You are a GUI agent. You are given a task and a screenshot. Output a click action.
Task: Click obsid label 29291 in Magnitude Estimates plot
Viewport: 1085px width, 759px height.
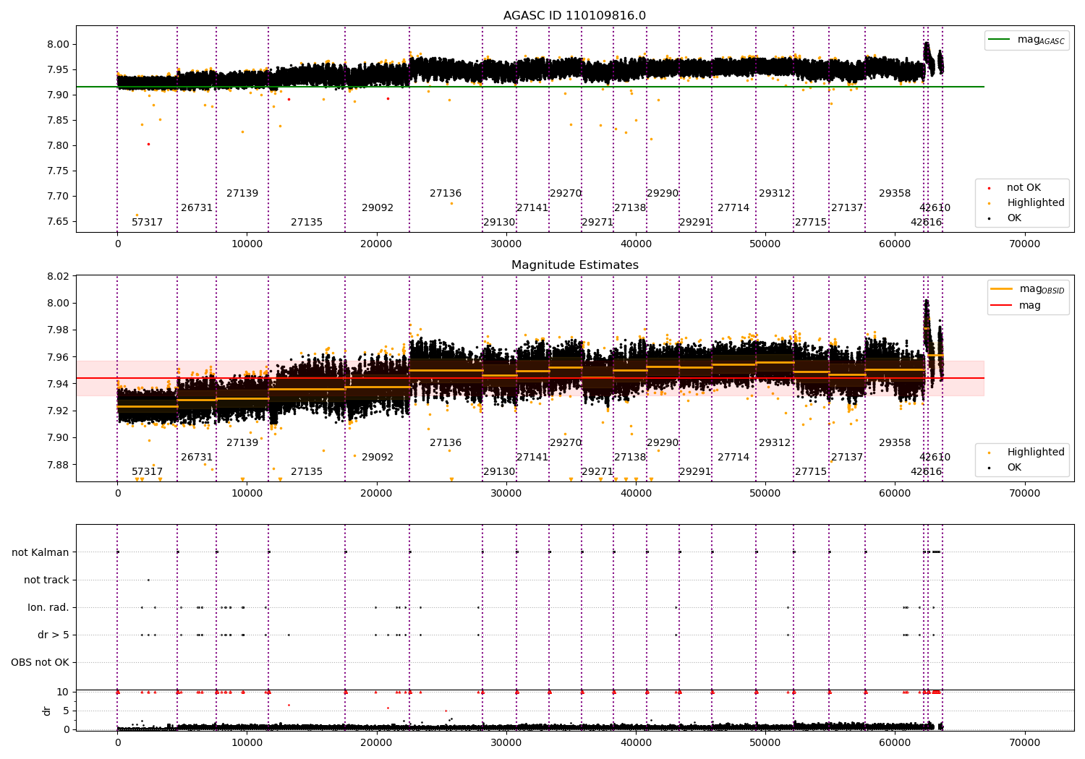coord(695,472)
